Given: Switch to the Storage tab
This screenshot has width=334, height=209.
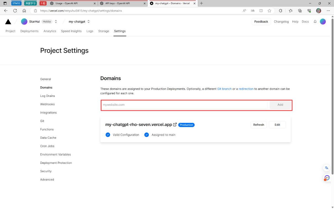Looking at the screenshot, I should pyautogui.click(x=104, y=31).
